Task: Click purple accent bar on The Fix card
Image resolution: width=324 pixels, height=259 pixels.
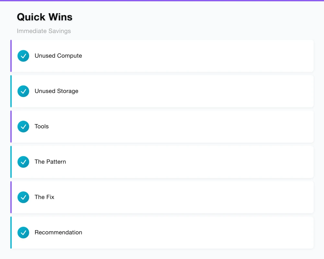Action: (x=11, y=197)
